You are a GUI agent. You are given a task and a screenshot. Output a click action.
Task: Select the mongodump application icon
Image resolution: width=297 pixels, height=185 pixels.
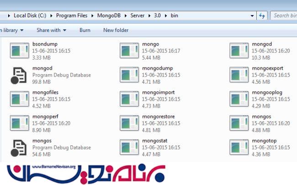coord(129,75)
